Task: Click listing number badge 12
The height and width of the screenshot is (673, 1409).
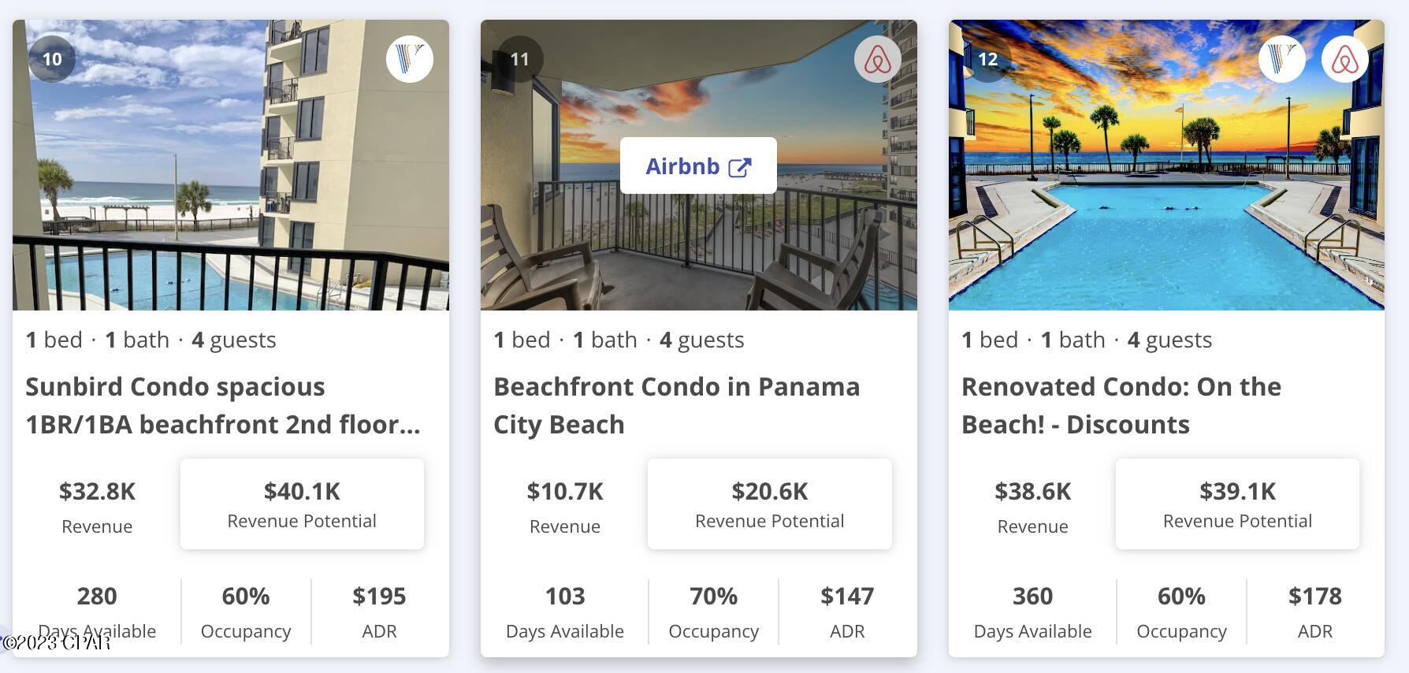Action: point(987,58)
